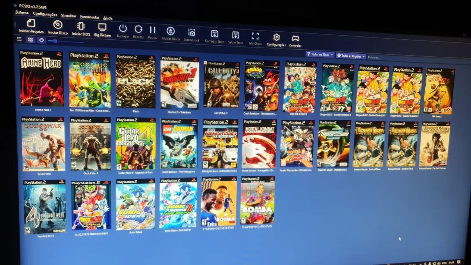
Task: Select the Anime Hero game cover
Action: [x=42, y=78]
